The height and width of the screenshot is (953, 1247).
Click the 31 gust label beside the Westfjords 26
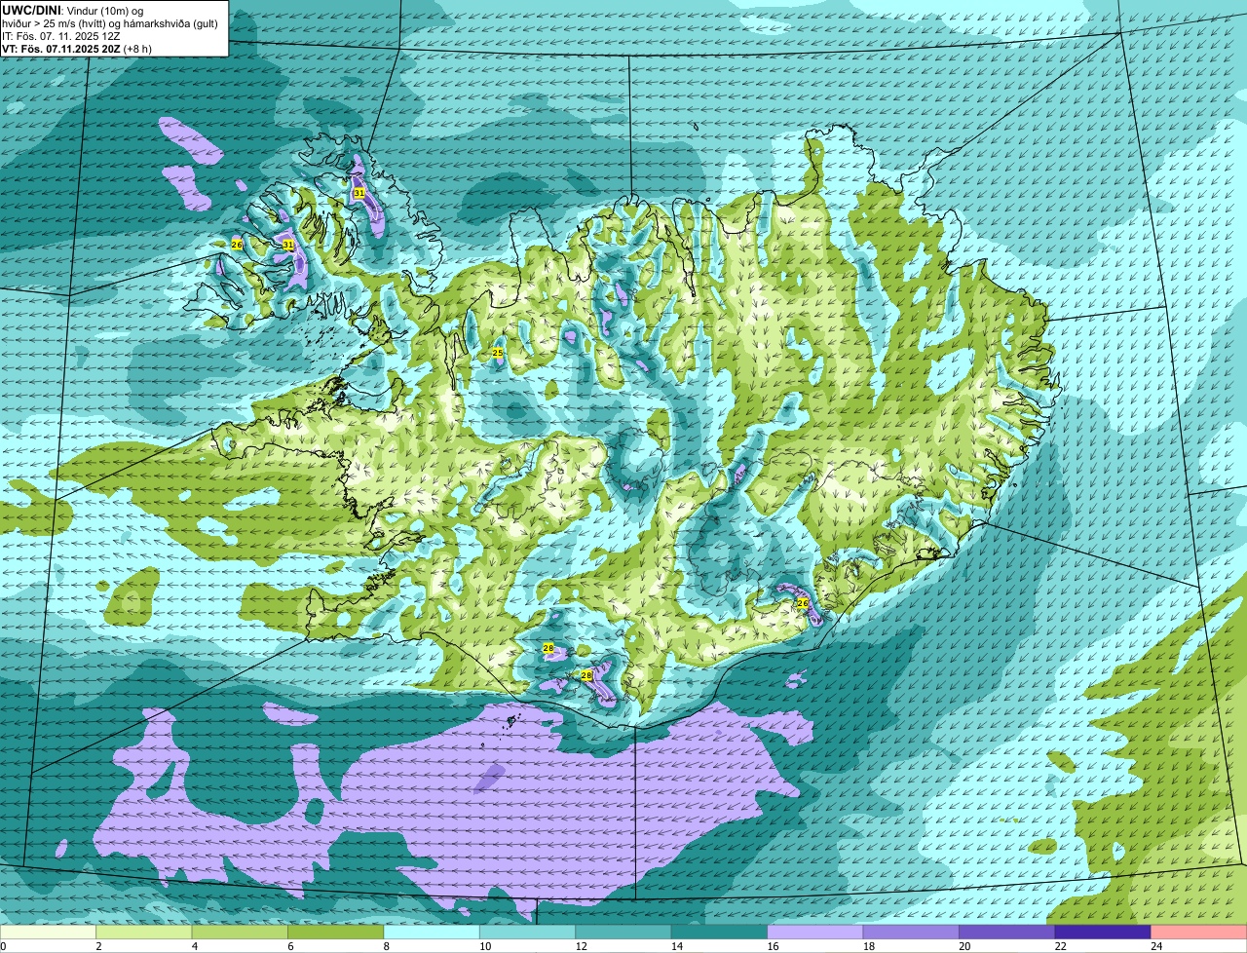coord(288,245)
